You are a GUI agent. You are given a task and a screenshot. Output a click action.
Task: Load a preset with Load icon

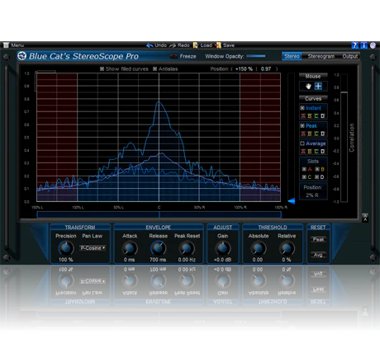click(196, 45)
